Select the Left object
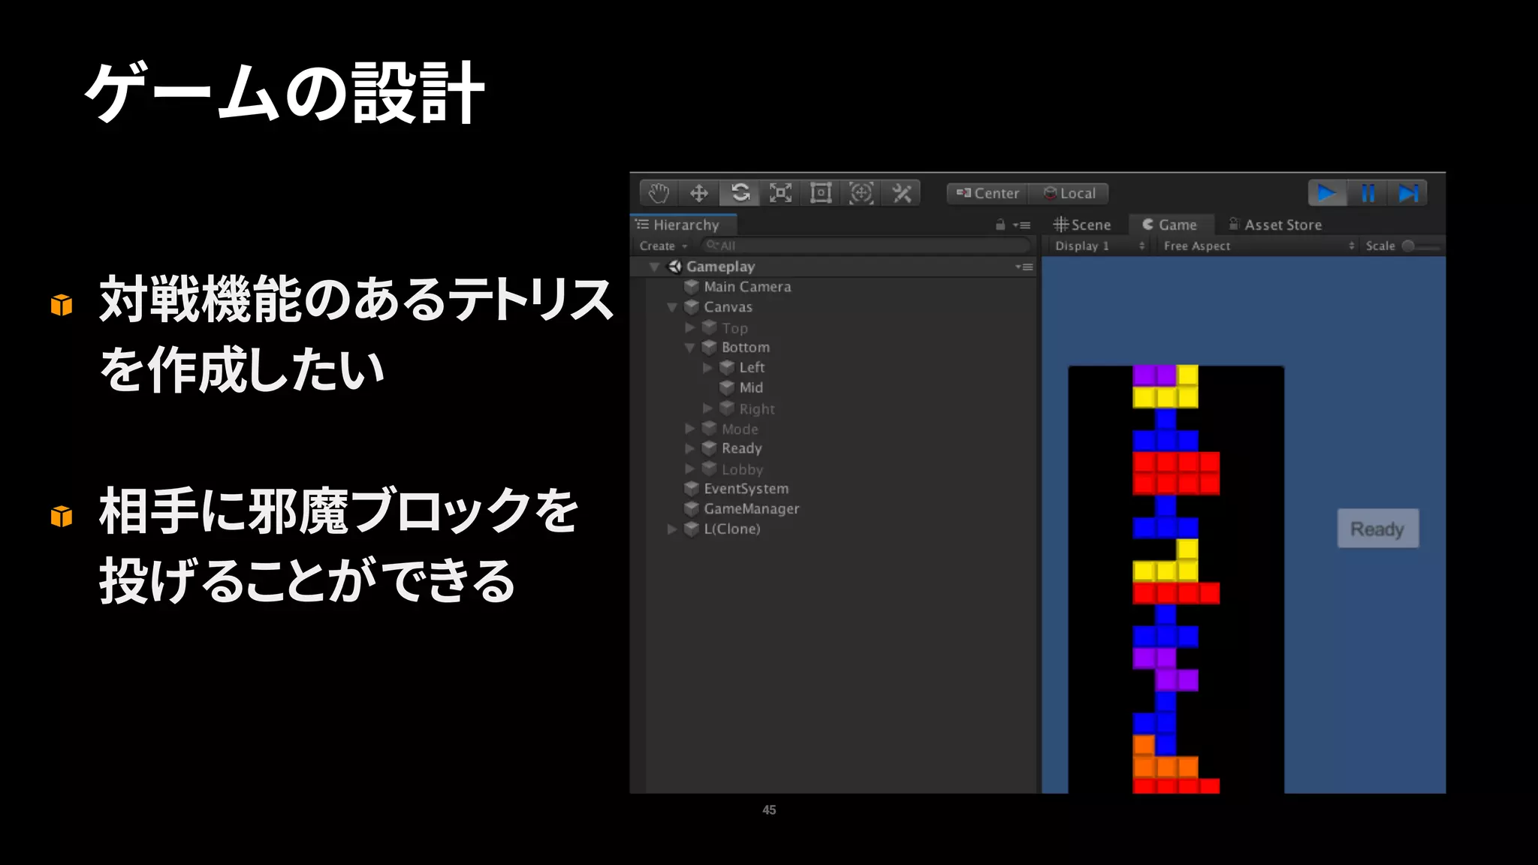 pyautogui.click(x=752, y=367)
